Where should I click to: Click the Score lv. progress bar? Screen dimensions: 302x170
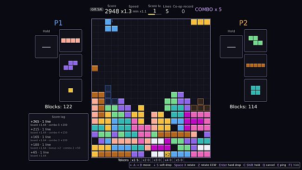pyautogui.click(x=154, y=14)
